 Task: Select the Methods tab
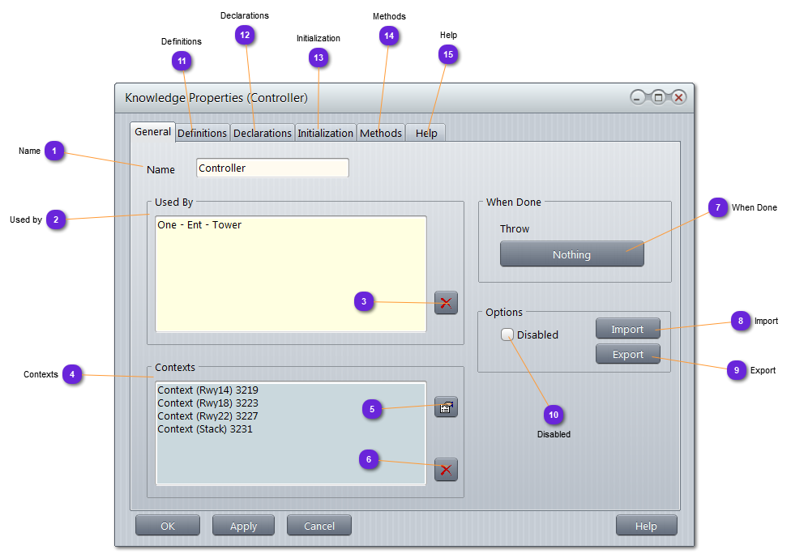[381, 133]
